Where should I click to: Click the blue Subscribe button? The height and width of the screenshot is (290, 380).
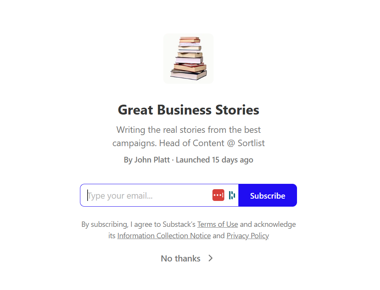click(x=268, y=195)
